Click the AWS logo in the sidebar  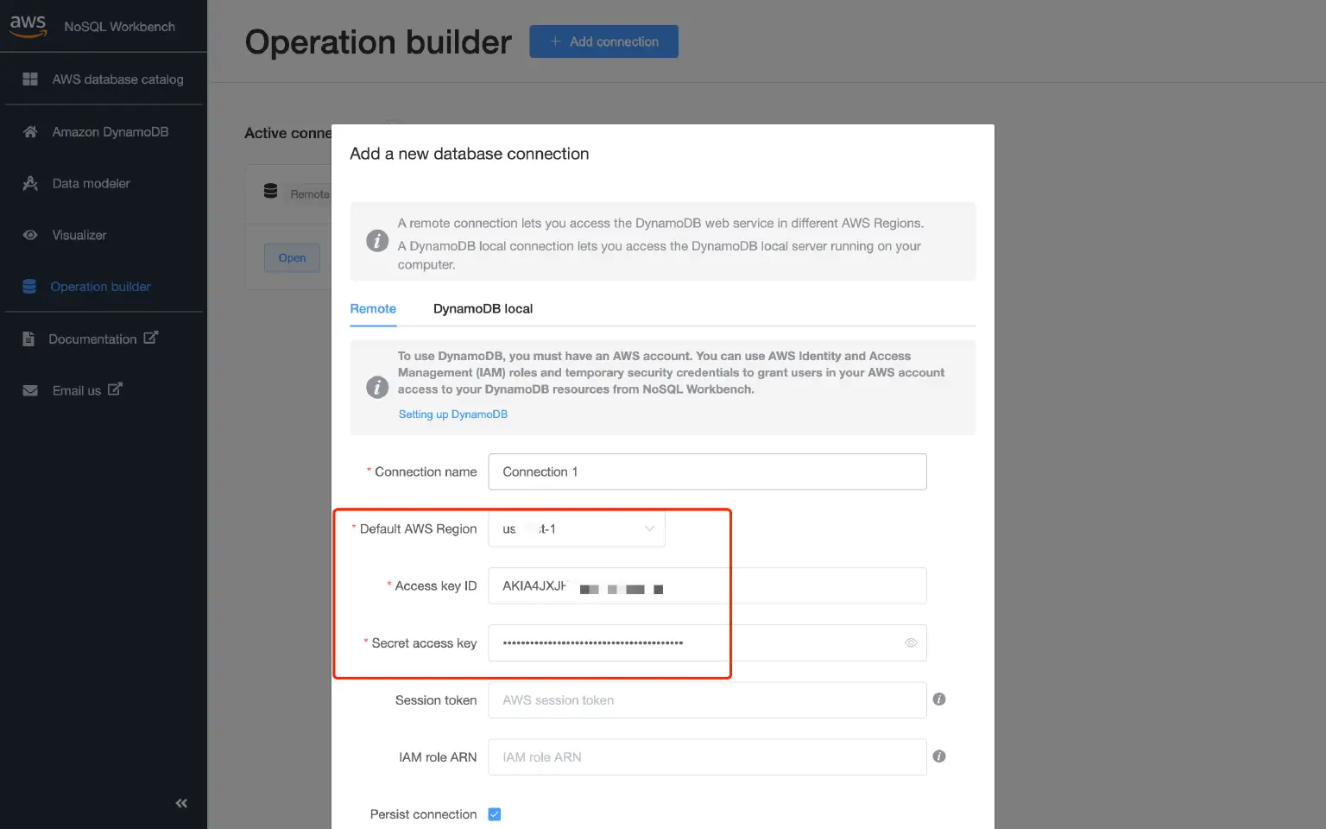(27, 25)
